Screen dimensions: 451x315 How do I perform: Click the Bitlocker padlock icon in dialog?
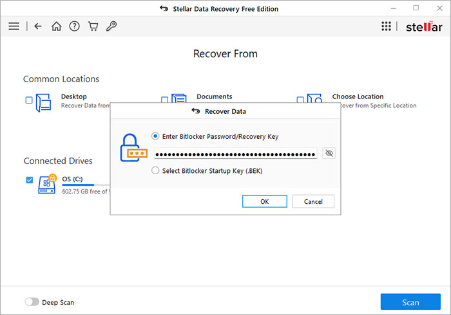point(133,147)
